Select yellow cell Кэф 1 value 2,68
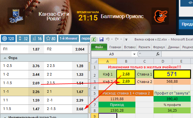Screen dimensions: 193x118 coord(126,74)
